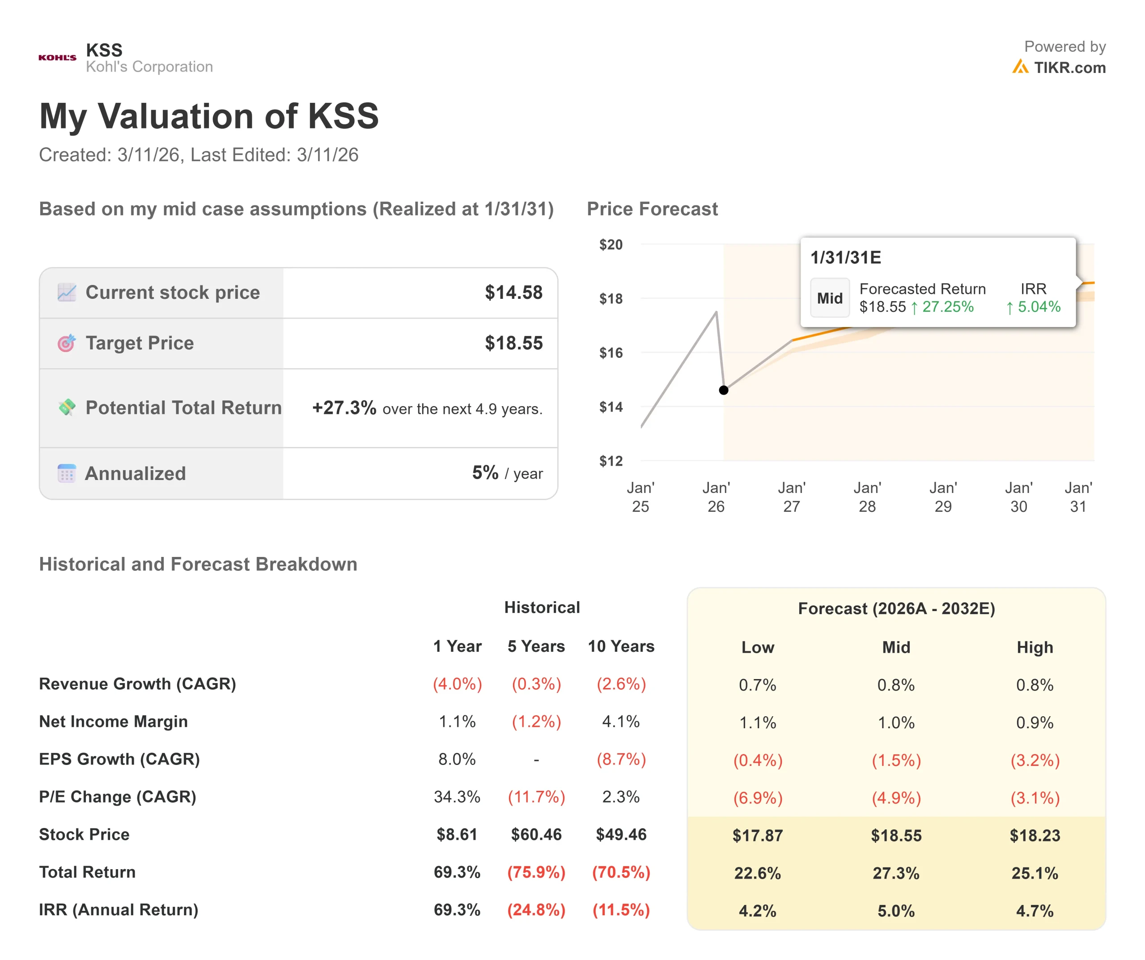Click the Jan' 28 axis label
Image resolution: width=1145 pixels, height=960 pixels.
pos(867,497)
